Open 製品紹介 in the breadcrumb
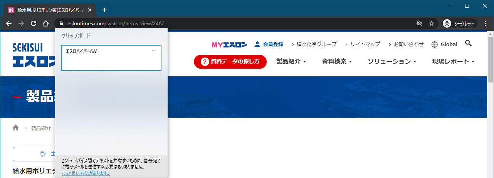 pyautogui.click(x=41, y=128)
